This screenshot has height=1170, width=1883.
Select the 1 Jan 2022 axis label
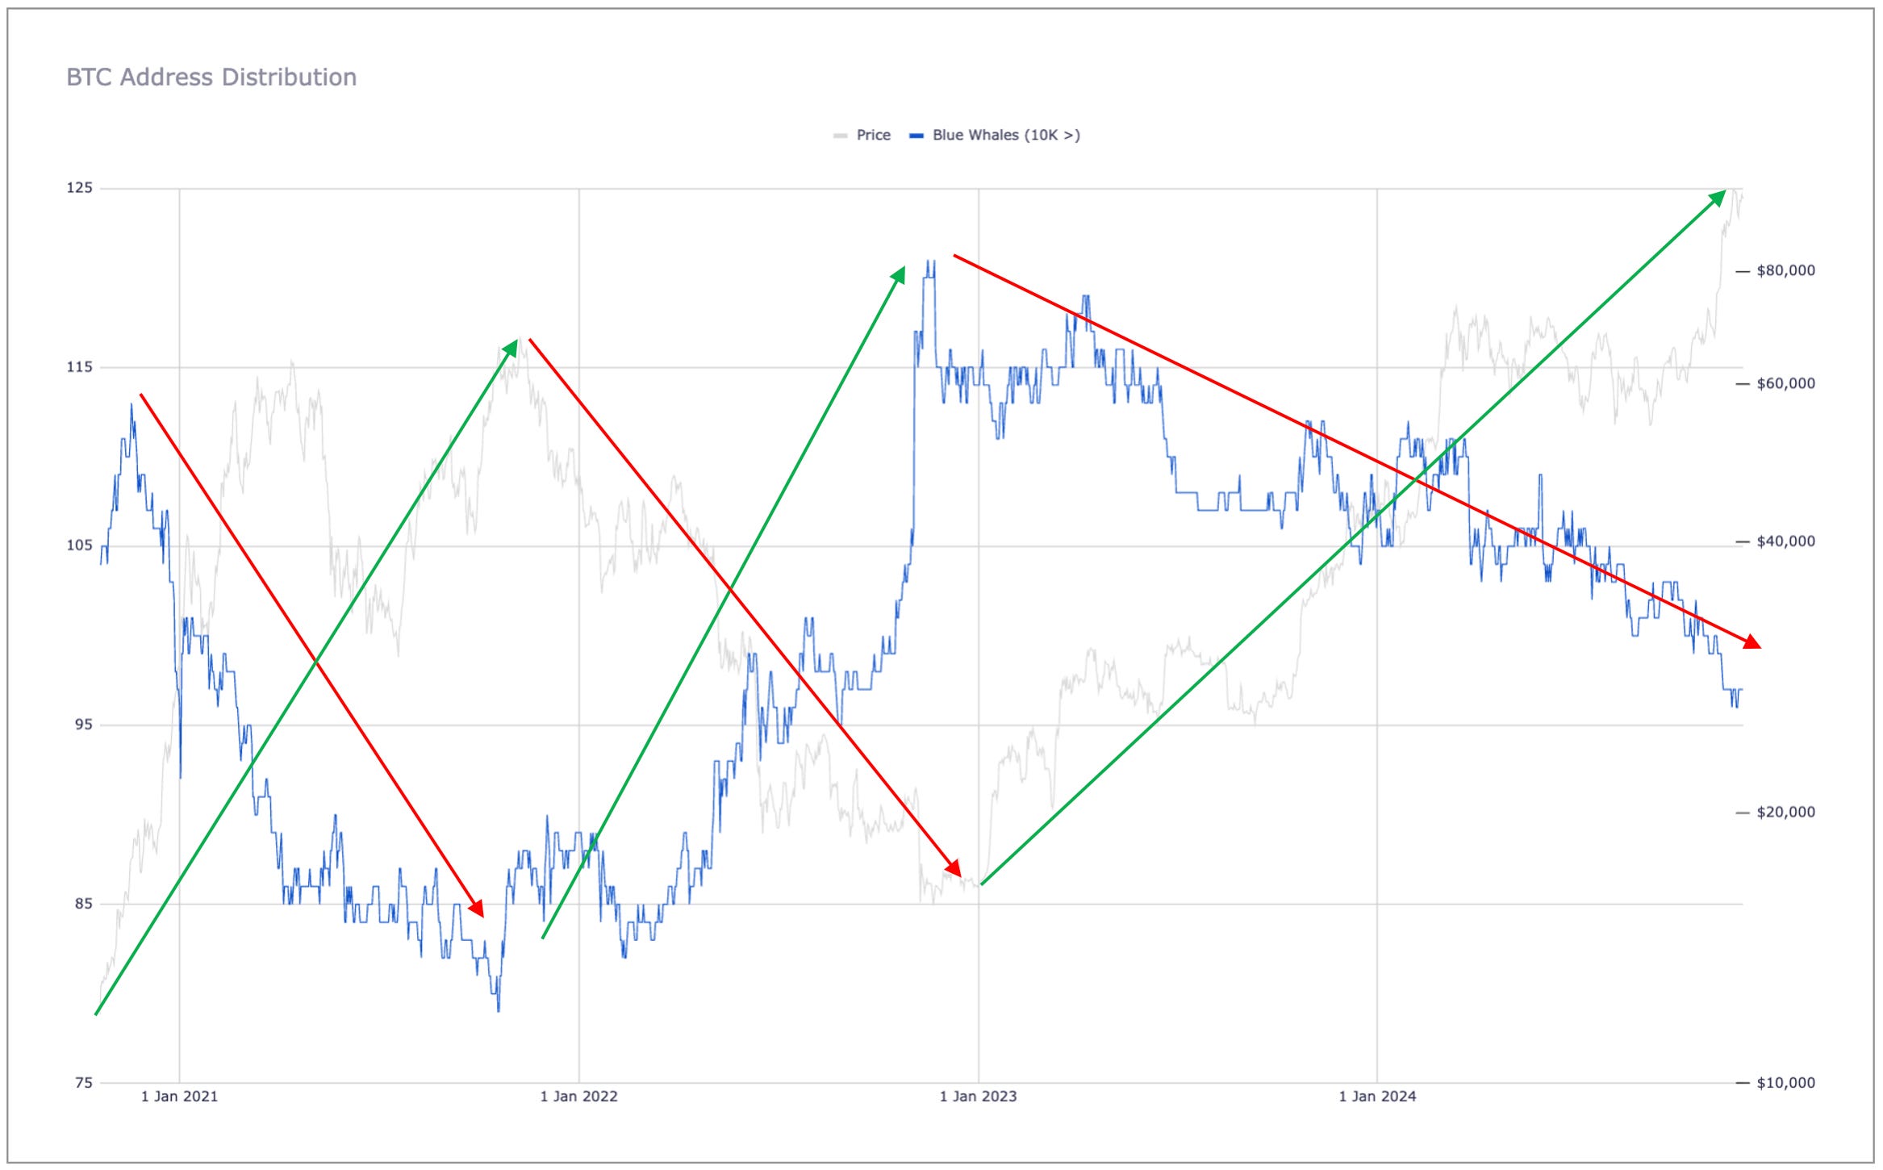pos(578,1097)
